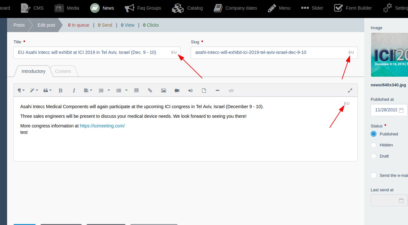The width and height of the screenshot is (408, 225).
Task: Open the Slider section
Action: [x=312, y=8]
